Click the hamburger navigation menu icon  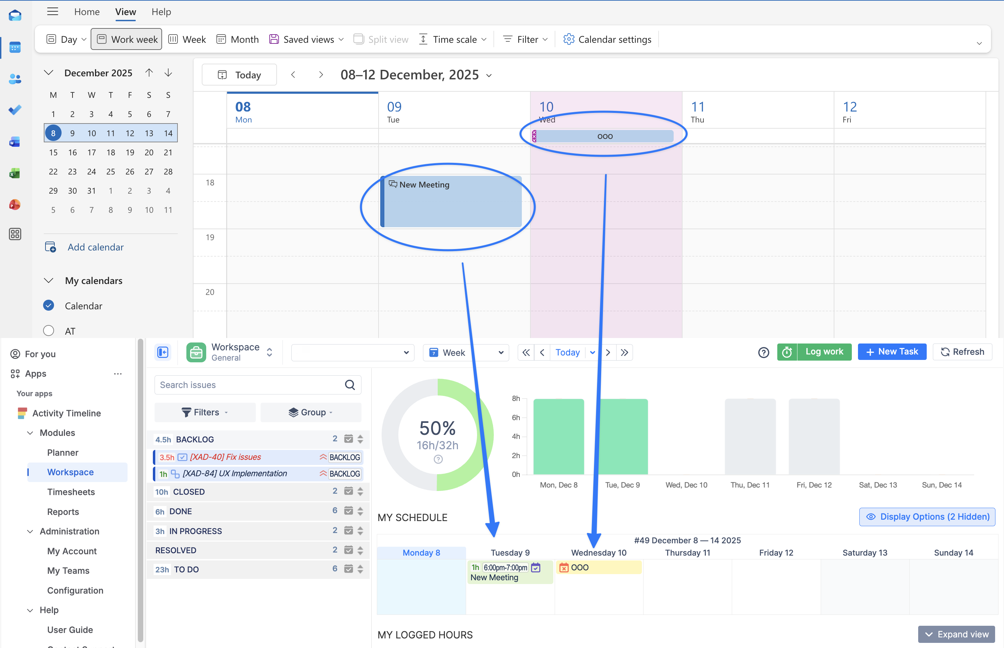(x=53, y=12)
